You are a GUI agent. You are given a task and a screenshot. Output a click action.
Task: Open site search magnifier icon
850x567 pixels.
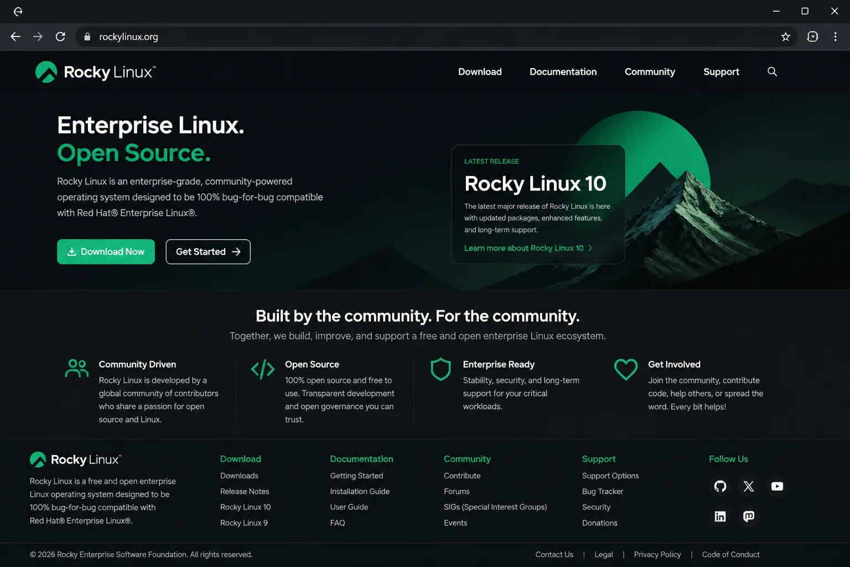pos(772,71)
